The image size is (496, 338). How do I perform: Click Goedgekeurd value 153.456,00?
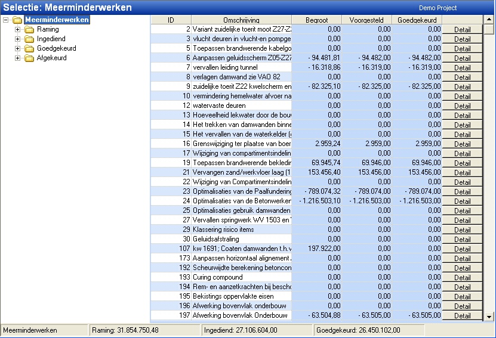tap(417, 172)
